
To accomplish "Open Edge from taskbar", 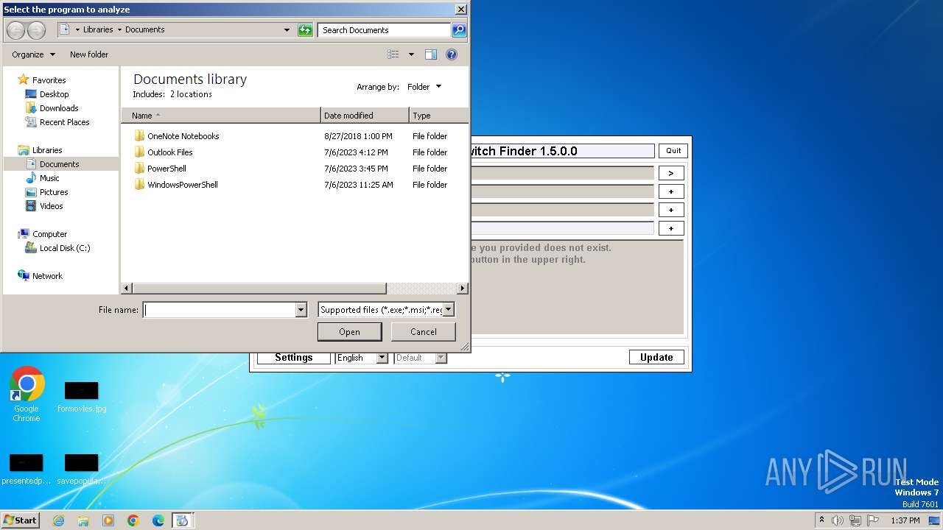I will [x=158, y=520].
